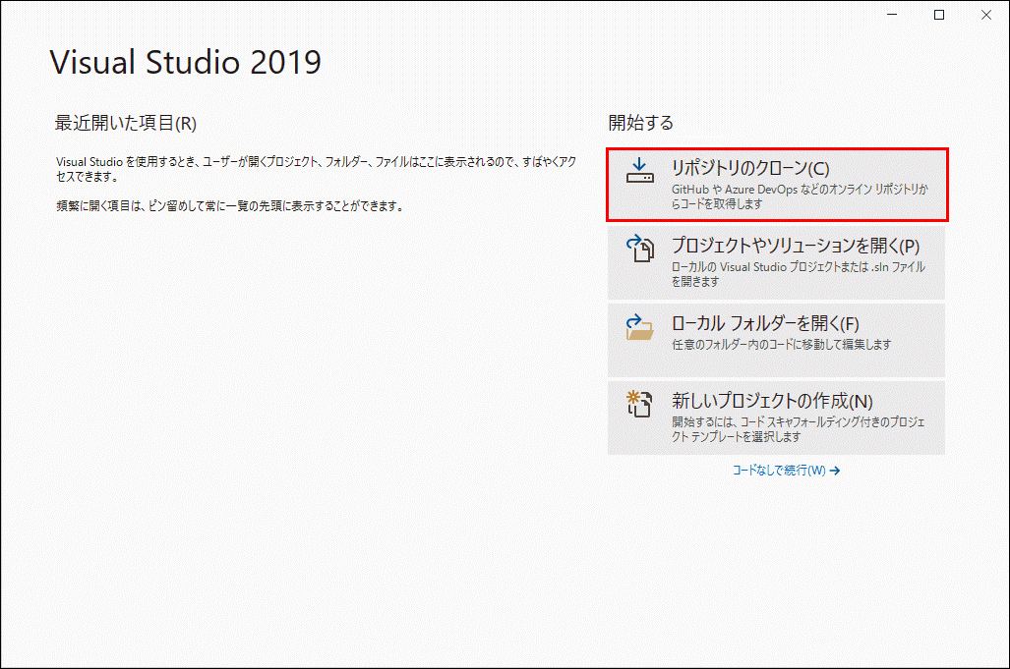Click the open local folder icon

[639, 327]
